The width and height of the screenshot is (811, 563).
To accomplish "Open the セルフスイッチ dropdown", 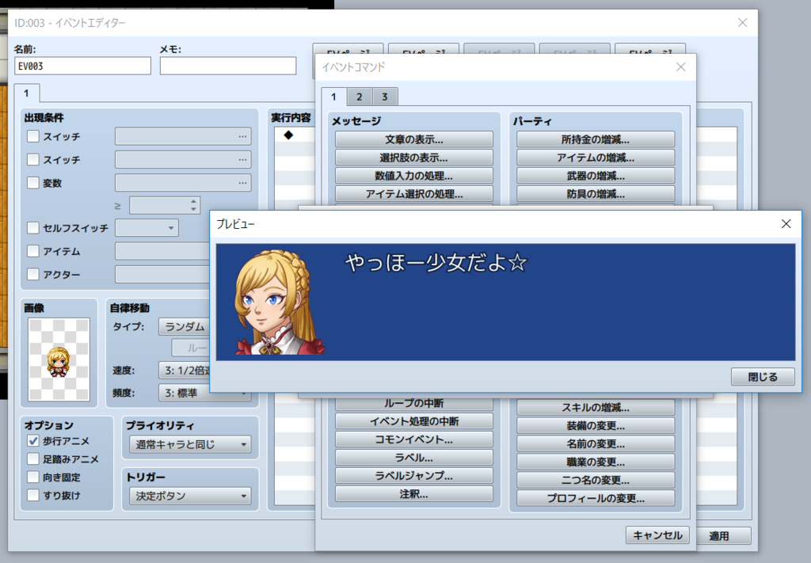I will 147,227.
